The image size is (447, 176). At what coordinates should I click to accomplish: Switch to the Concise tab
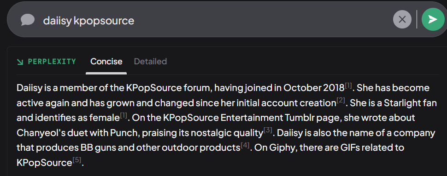(106, 62)
